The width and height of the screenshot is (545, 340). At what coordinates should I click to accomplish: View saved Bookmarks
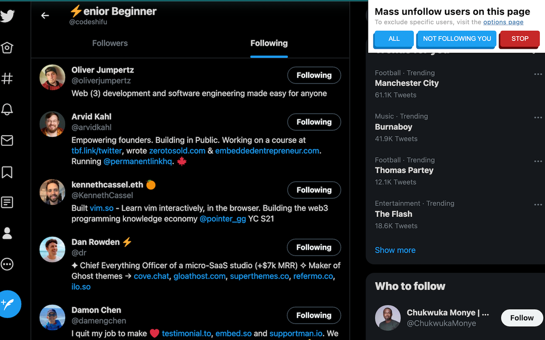(x=7, y=173)
